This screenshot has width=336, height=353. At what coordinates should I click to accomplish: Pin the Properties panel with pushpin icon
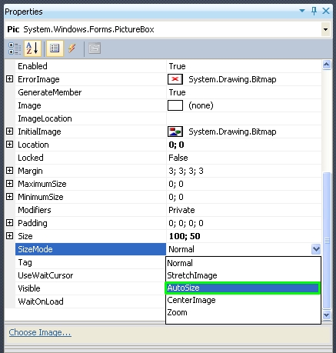(x=314, y=11)
